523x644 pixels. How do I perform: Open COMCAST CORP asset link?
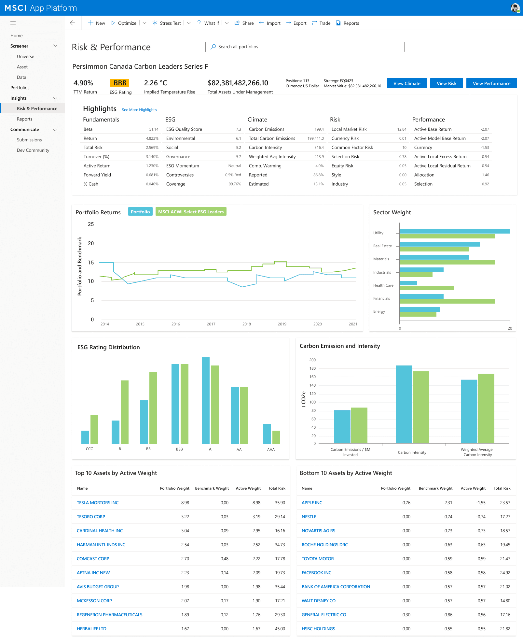tap(93, 559)
